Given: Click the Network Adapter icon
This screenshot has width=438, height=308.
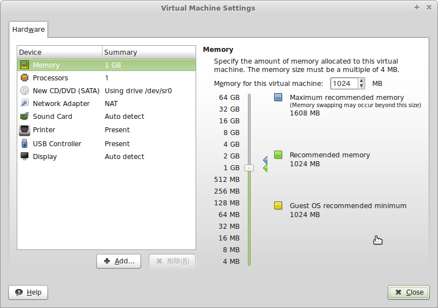Looking at the screenshot, I should coord(25,104).
